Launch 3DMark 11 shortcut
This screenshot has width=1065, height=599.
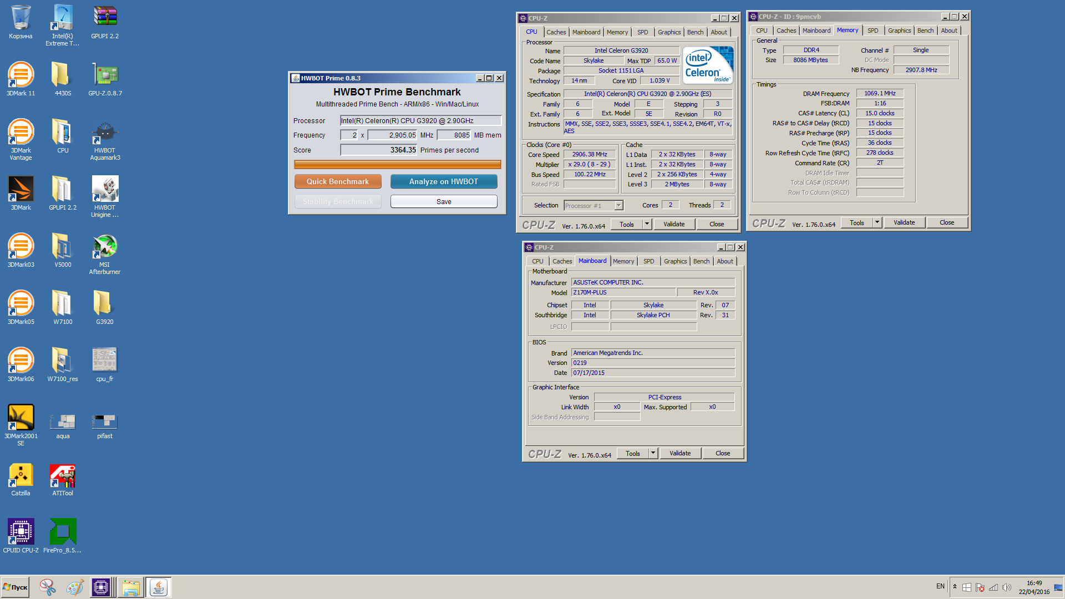click(x=21, y=79)
